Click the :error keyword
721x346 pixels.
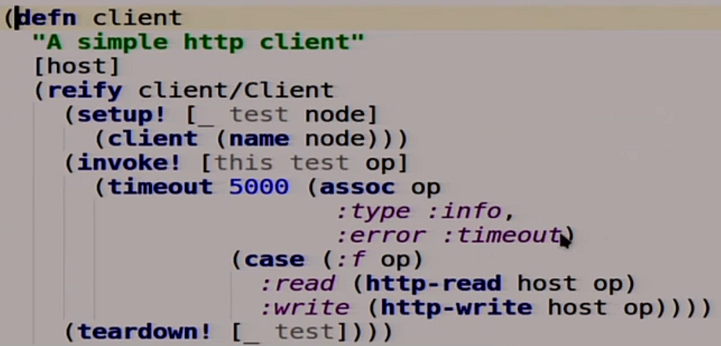click(381, 236)
